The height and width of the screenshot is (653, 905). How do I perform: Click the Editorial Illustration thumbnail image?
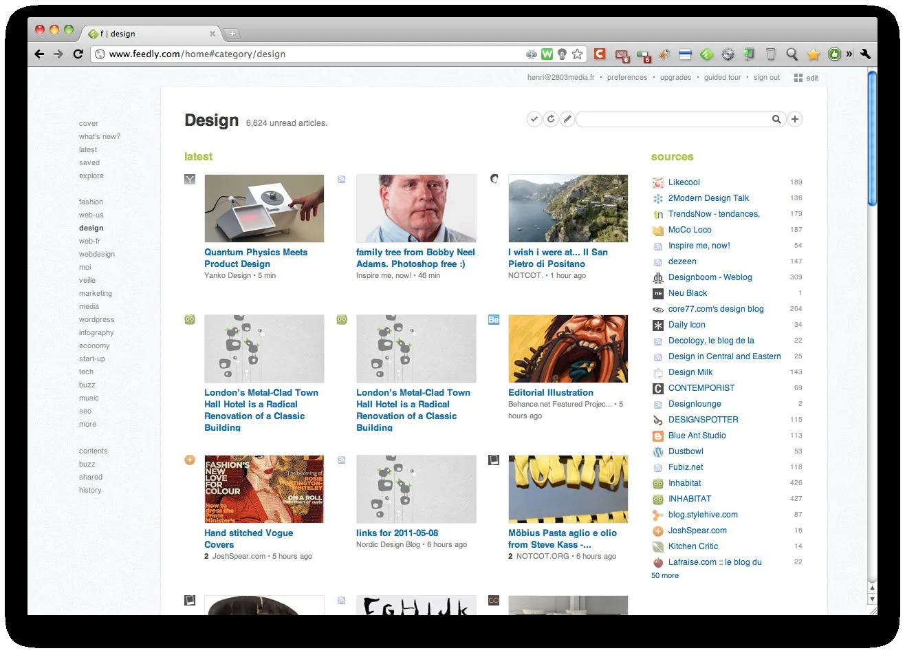[568, 349]
